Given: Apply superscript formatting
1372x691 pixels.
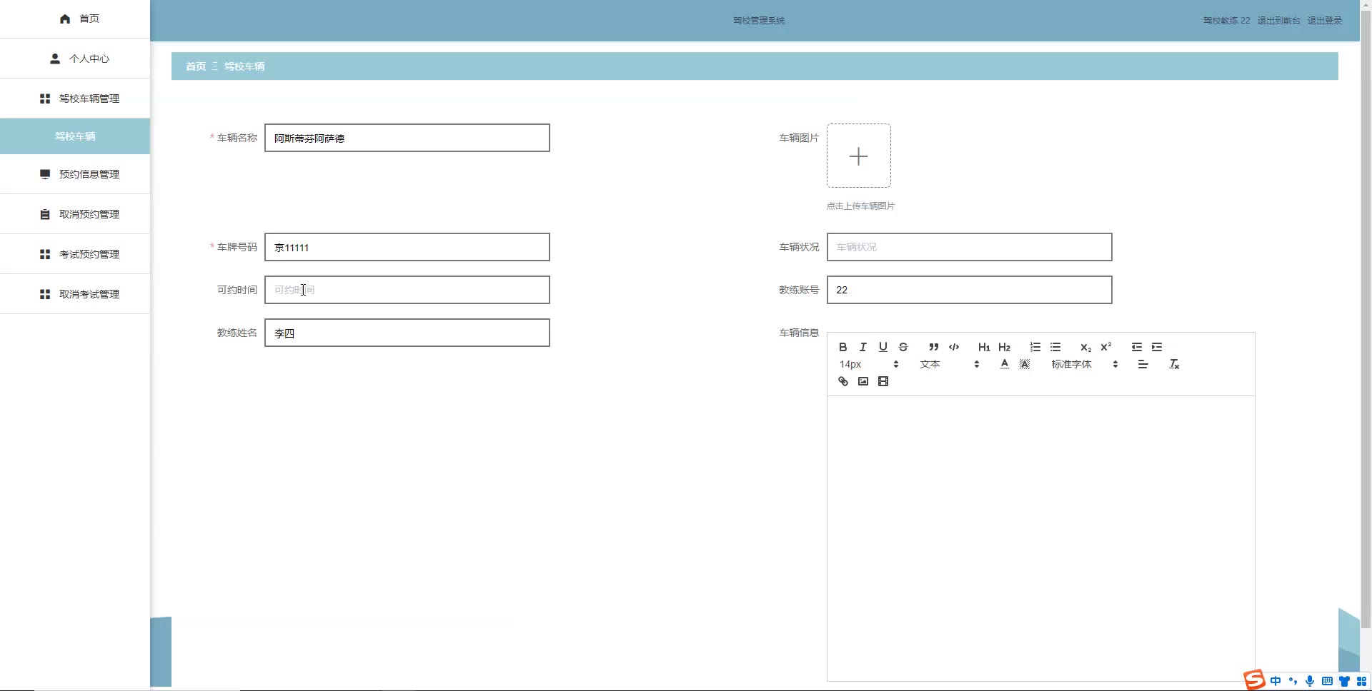Looking at the screenshot, I should (1105, 347).
